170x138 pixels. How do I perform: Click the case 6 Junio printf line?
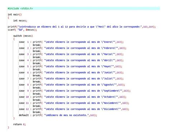[x=71, y=72]
